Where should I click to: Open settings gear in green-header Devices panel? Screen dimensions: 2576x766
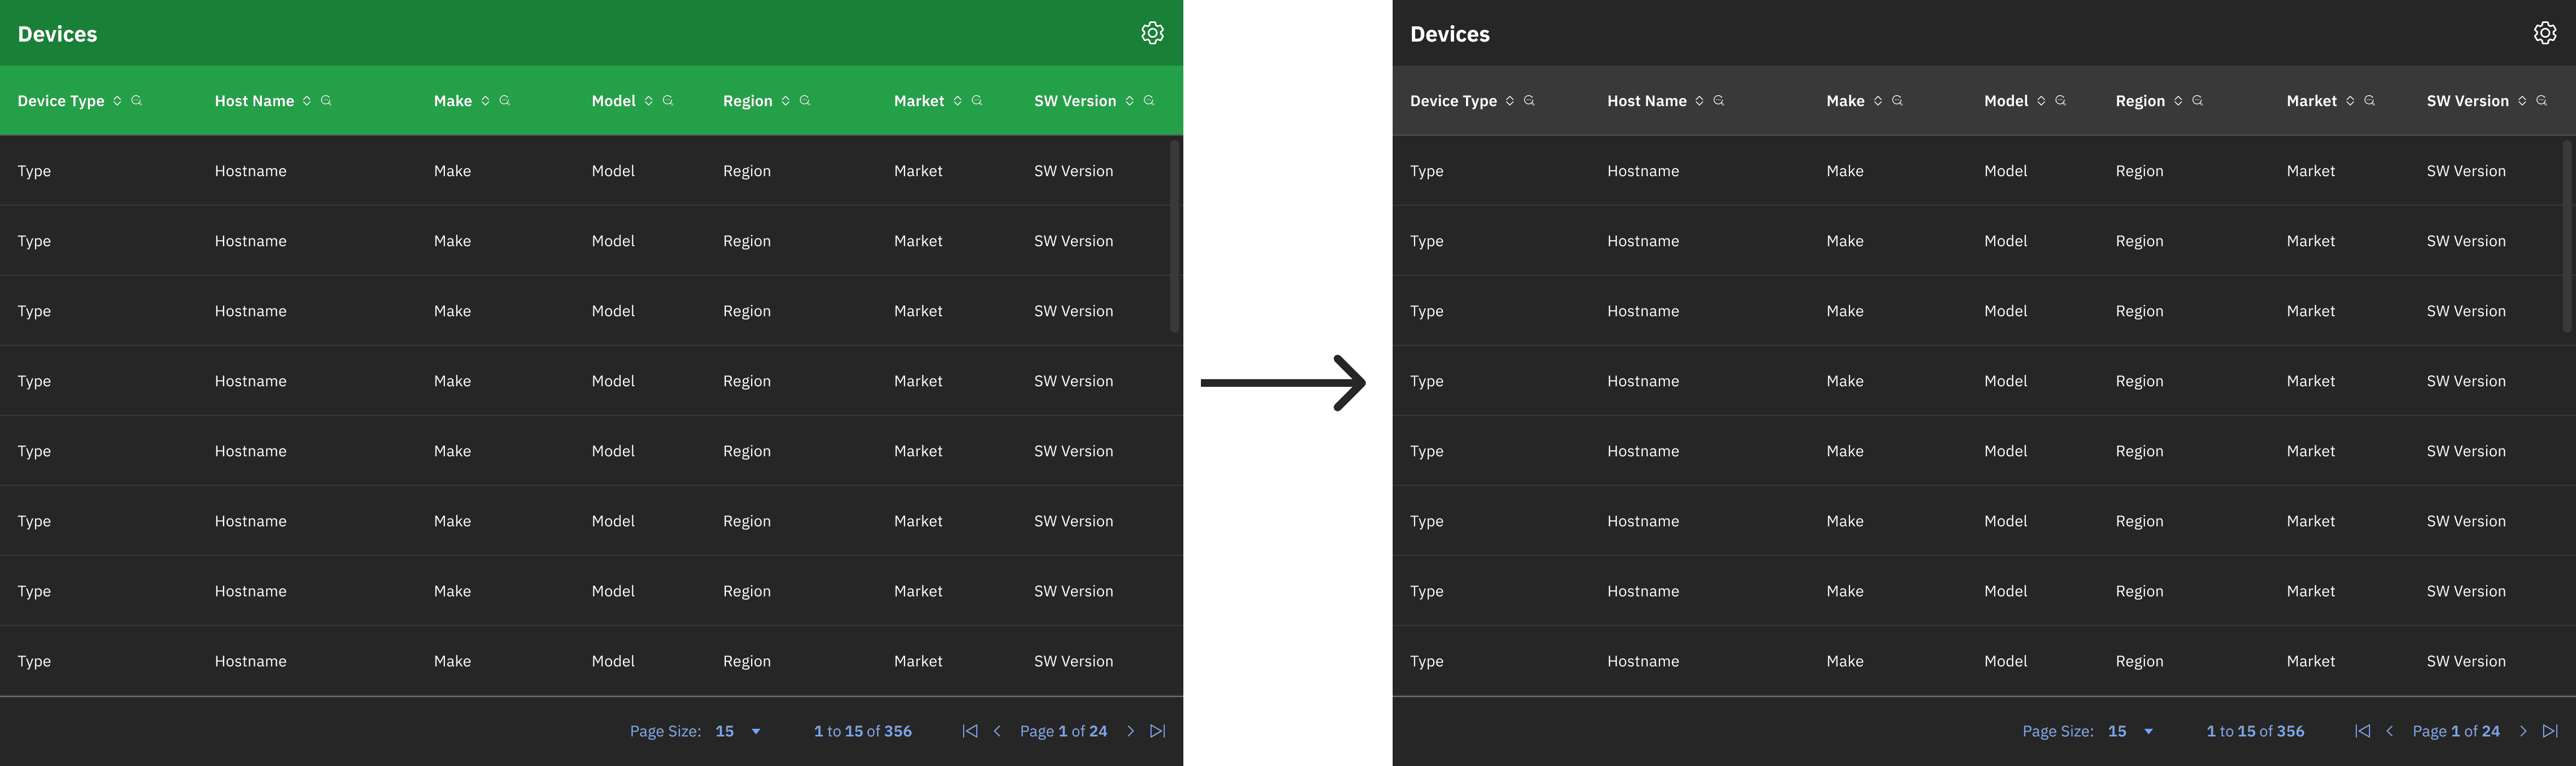[x=1152, y=33]
